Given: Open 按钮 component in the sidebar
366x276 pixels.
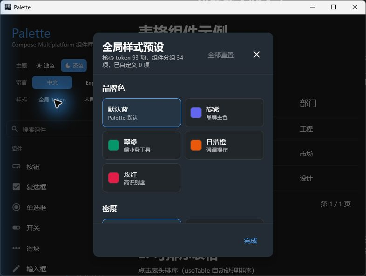Looking at the screenshot, I should (x=33, y=167).
